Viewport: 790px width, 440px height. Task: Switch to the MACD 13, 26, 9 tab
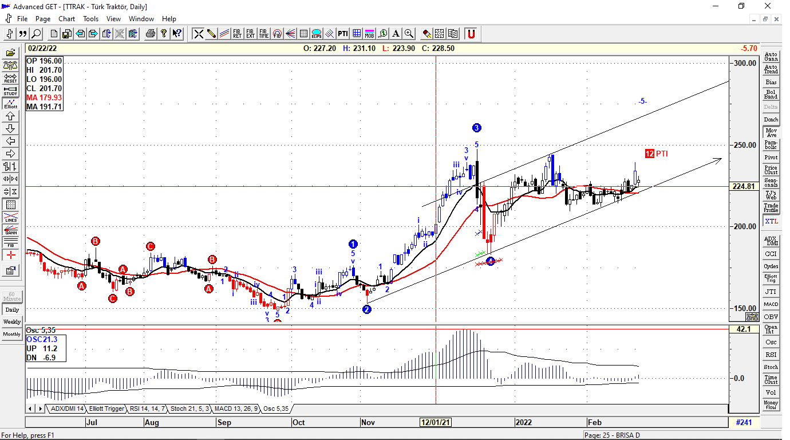tap(236, 408)
